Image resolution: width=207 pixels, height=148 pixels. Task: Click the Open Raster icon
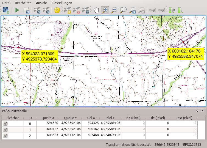point(6,10)
